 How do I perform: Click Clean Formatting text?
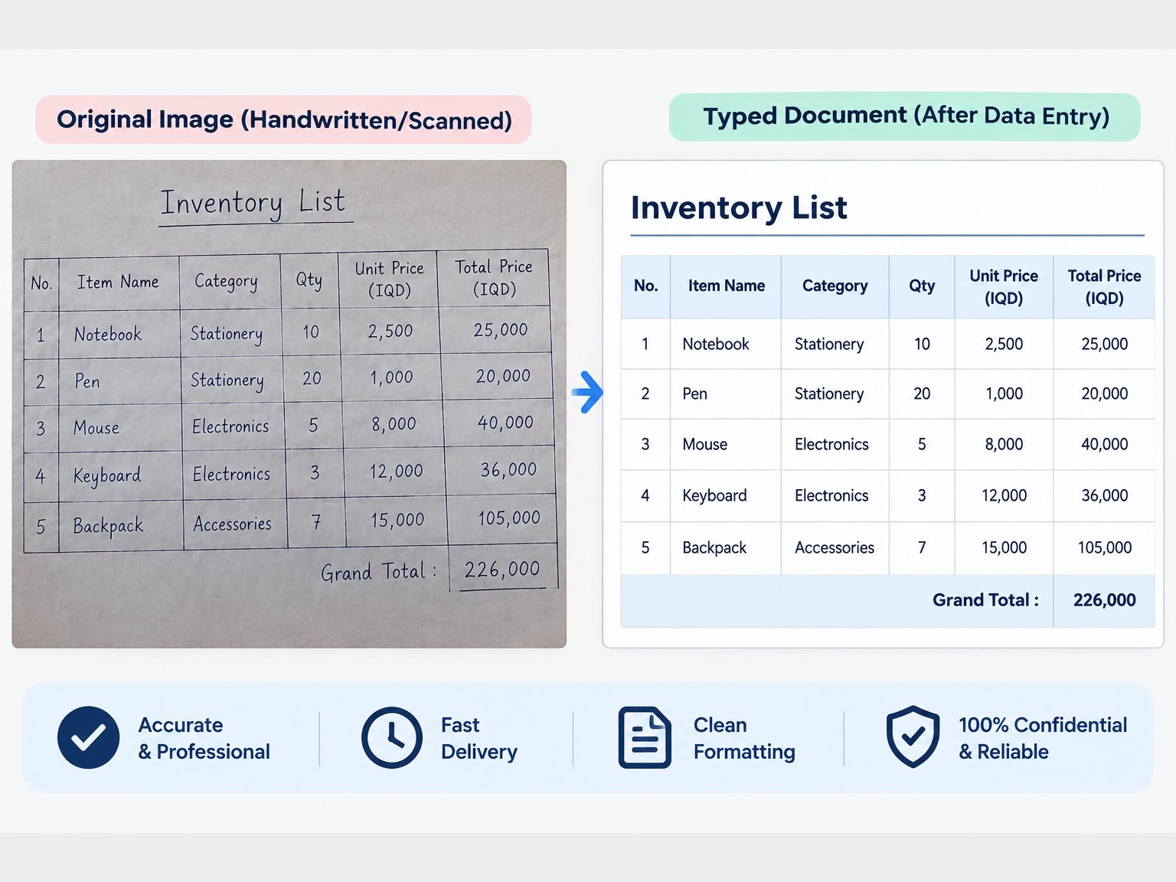[x=744, y=738]
